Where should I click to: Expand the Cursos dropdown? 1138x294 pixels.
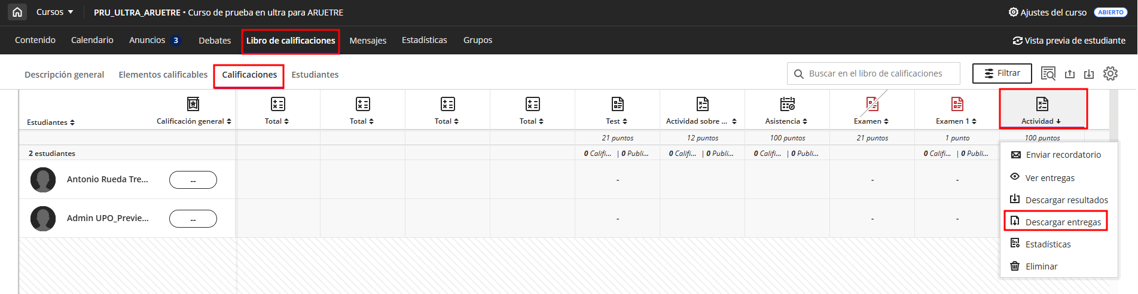coord(54,12)
